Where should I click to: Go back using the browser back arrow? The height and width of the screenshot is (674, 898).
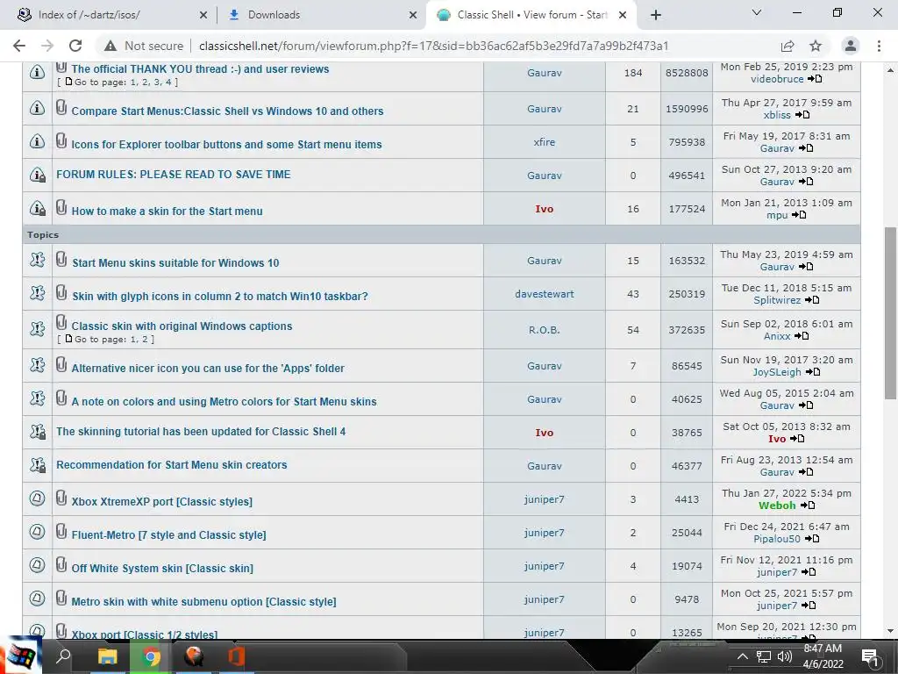point(19,46)
